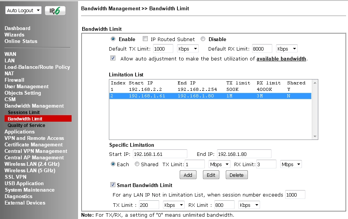Open External Devices menu
Viewport: 348px width, 219px height.
(x=25, y=203)
